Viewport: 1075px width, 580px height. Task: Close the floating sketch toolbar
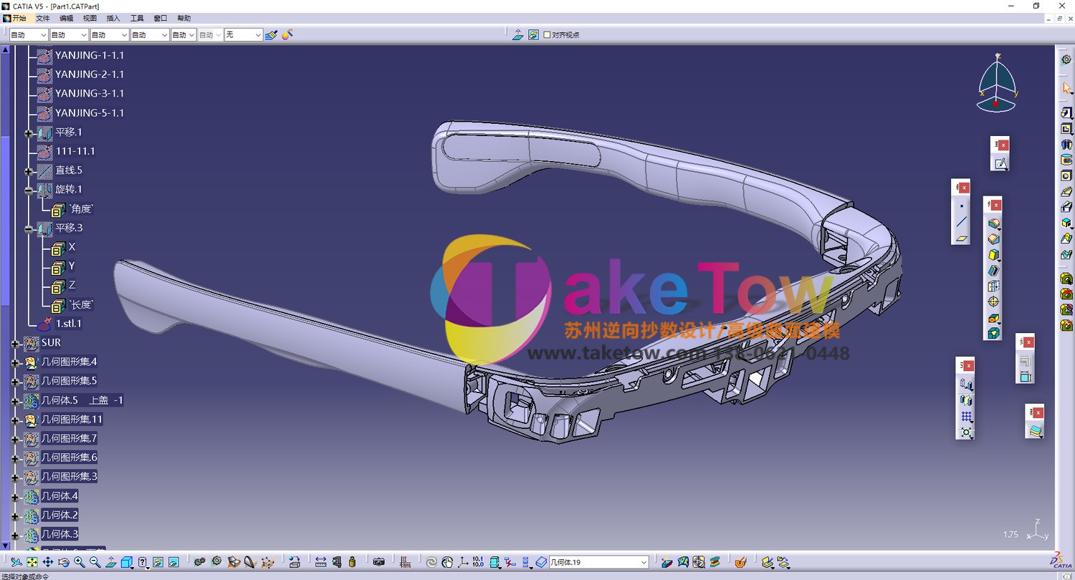[1003, 145]
